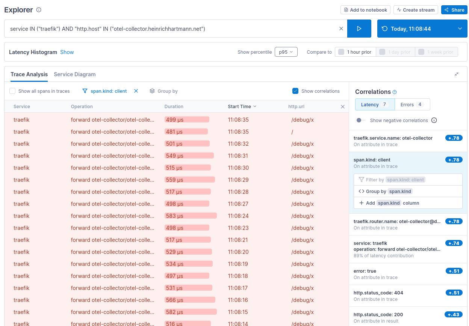Collapse the Trace Analysis panel with arrows icon
Screen dimensions: 469x326
[x=457, y=74]
